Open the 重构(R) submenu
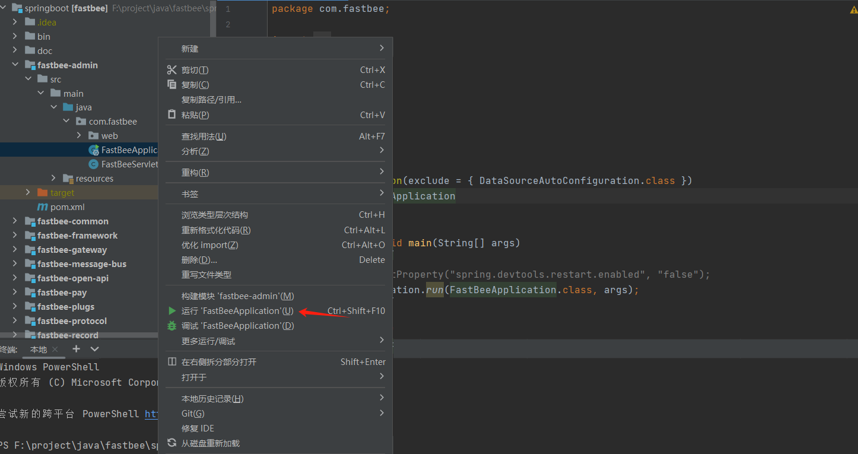Screen dimensions: 858x454 tap(275, 173)
